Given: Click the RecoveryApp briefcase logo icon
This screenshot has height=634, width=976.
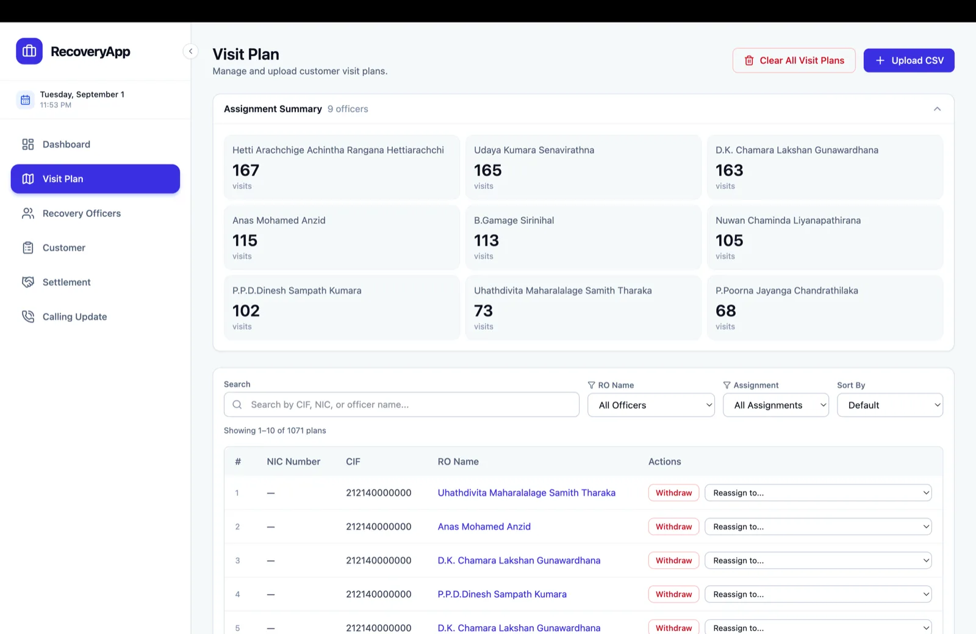Looking at the screenshot, I should [x=29, y=51].
